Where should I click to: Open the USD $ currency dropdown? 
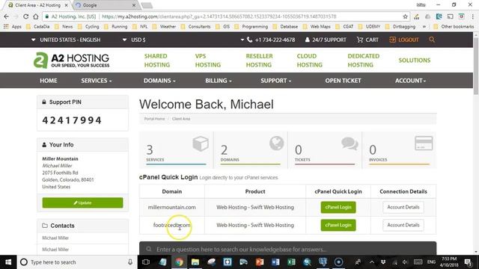point(134,40)
